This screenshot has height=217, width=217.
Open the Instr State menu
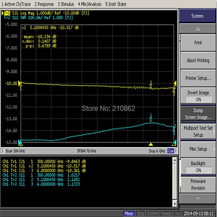pyautogui.click(x=116, y=4)
